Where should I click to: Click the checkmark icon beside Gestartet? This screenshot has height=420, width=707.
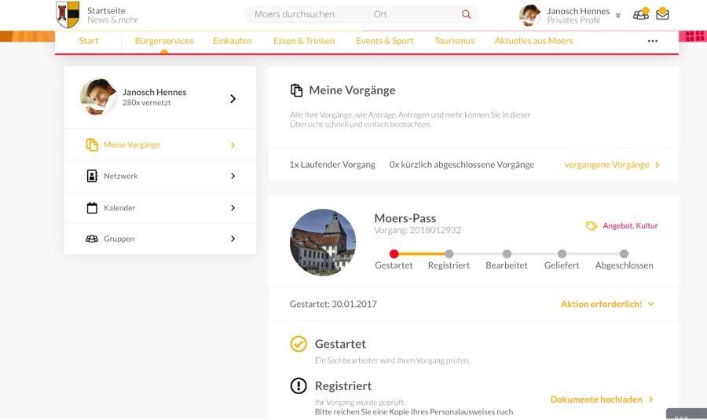click(299, 344)
